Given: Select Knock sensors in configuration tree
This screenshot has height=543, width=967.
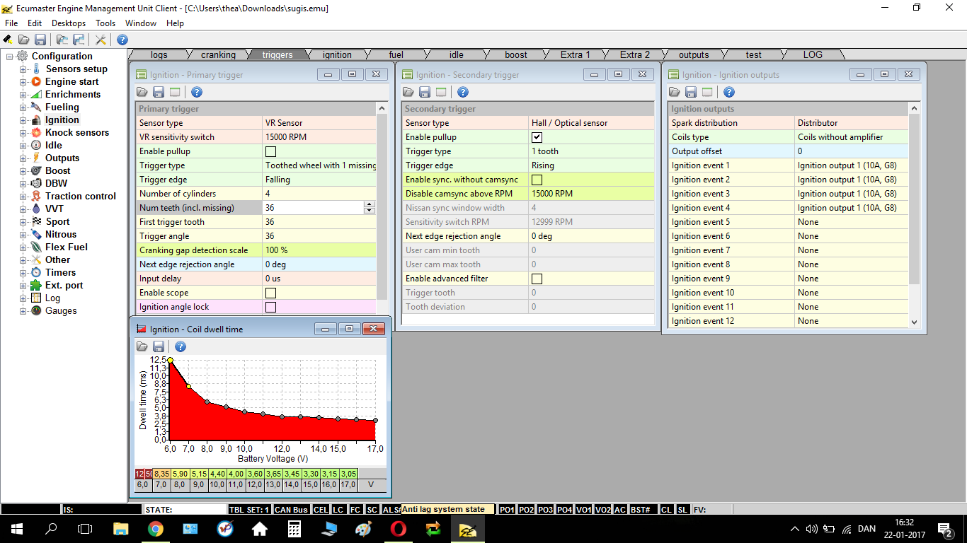Looking at the screenshot, I should [76, 133].
